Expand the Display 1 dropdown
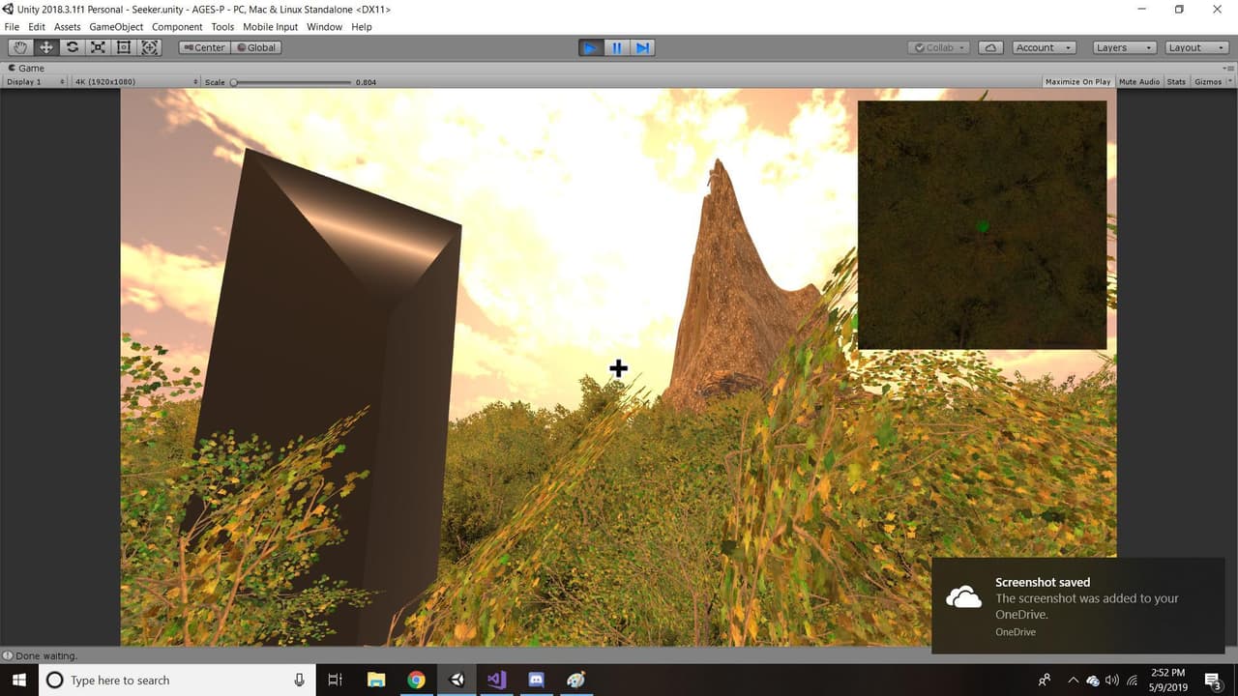 click(x=35, y=82)
